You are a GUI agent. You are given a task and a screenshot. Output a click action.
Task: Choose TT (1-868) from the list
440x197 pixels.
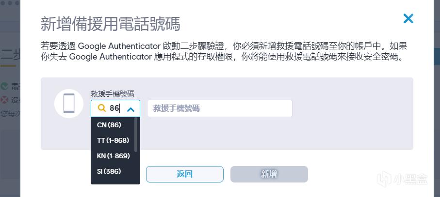coord(113,140)
